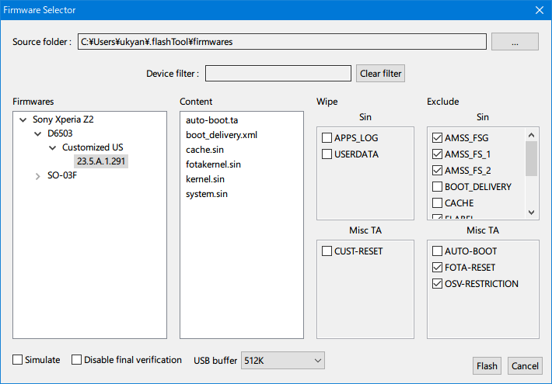Select the Customized US tree entry

[93, 147]
